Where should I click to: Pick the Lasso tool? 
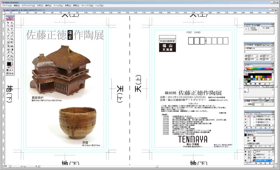click(12, 26)
